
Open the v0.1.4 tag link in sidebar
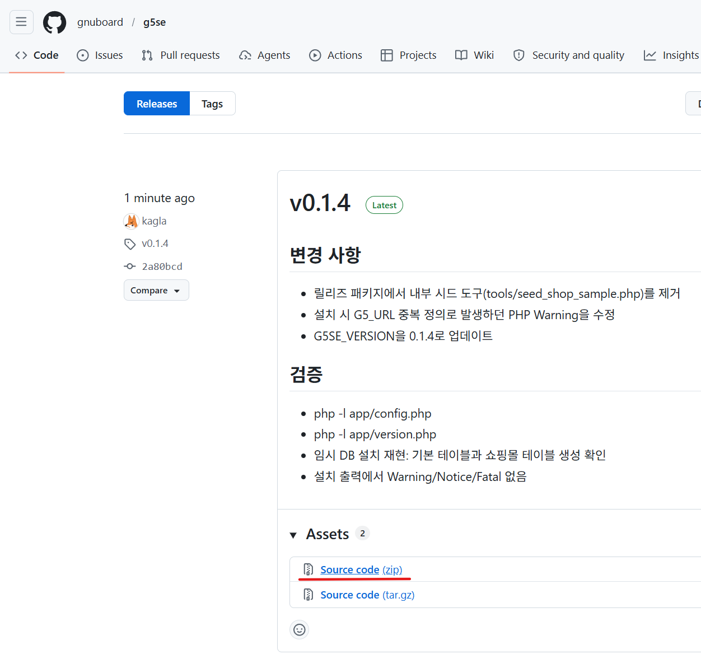[155, 244]
